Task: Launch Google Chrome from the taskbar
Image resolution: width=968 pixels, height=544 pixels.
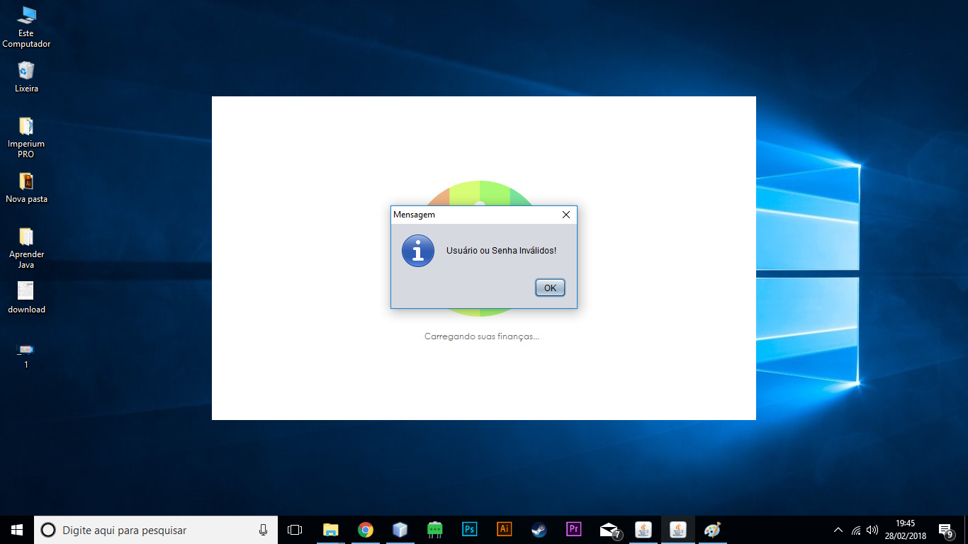Action: point(366,530)
